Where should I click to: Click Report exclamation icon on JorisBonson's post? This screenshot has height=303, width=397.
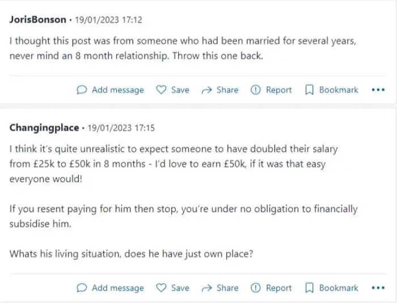(x=255, y=90)
